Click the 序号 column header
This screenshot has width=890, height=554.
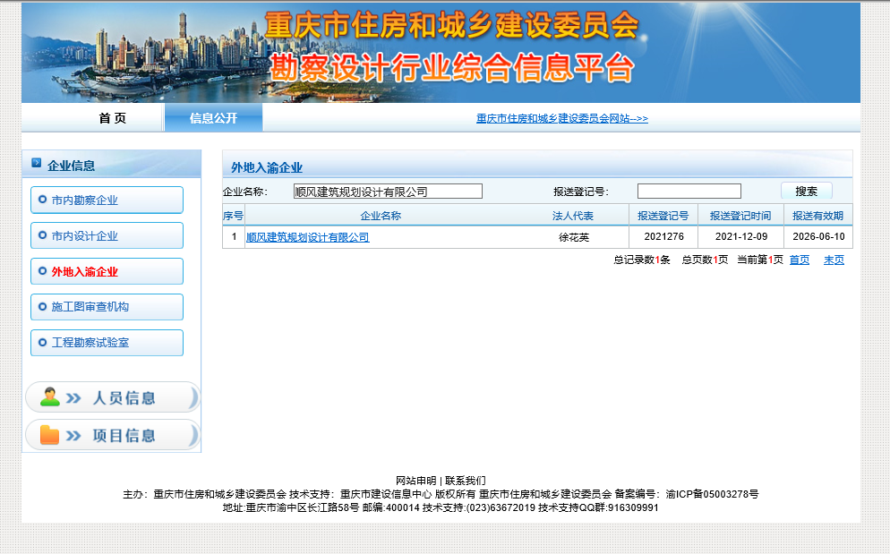pos(234,216)
